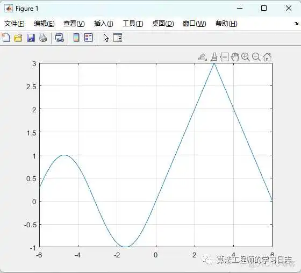Image resolution: width=301 pixels, height=273 pixels.
Task: Click the curve's local maximum near x=-4.7
Action: tap(64, 155)
